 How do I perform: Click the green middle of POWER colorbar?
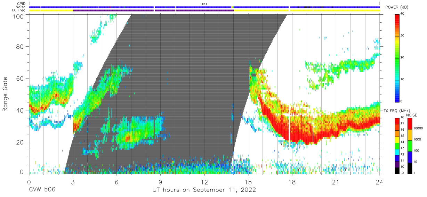[398, 58]
